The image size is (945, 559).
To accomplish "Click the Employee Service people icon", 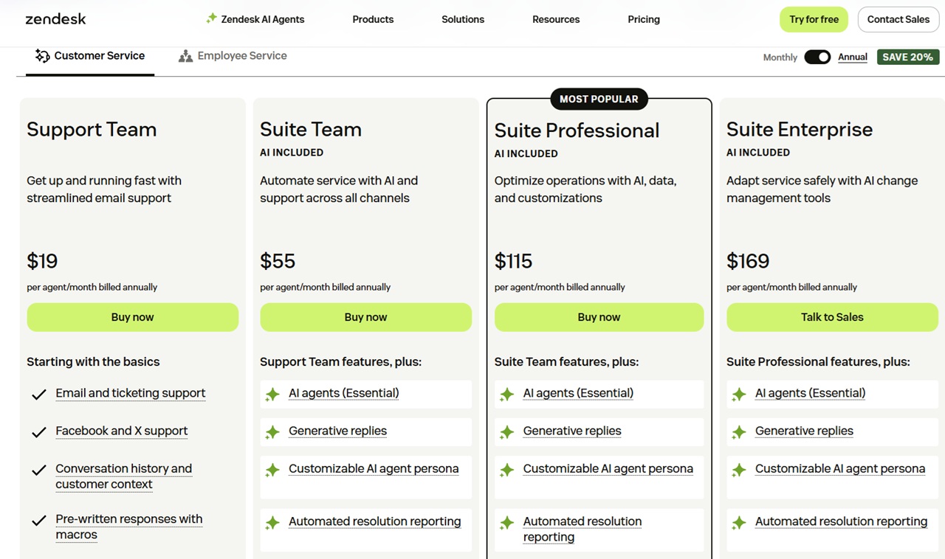I will click(x=185, y=55).
